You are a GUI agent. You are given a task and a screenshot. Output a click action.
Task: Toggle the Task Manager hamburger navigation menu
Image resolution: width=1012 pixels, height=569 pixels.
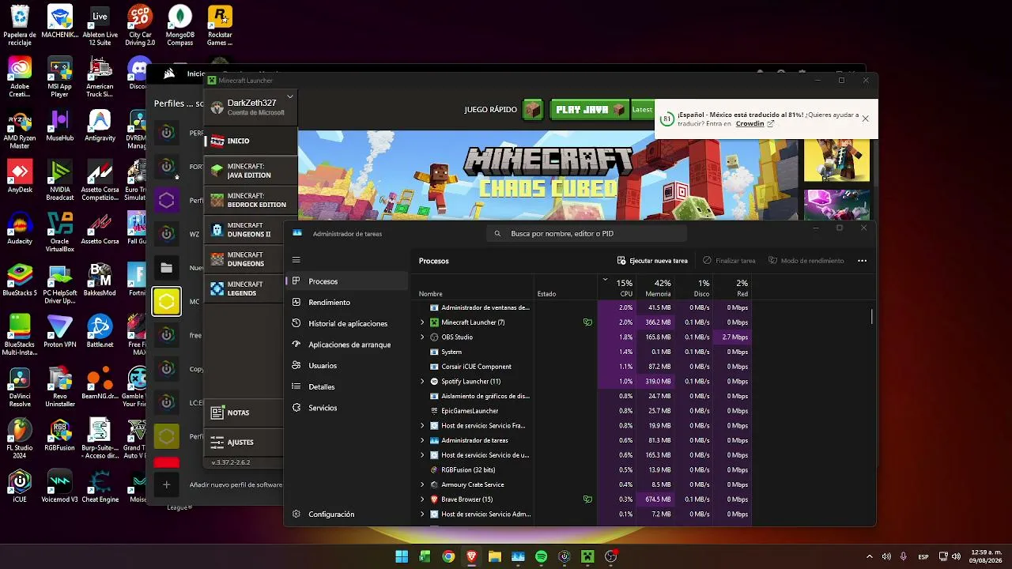[296, 260]
